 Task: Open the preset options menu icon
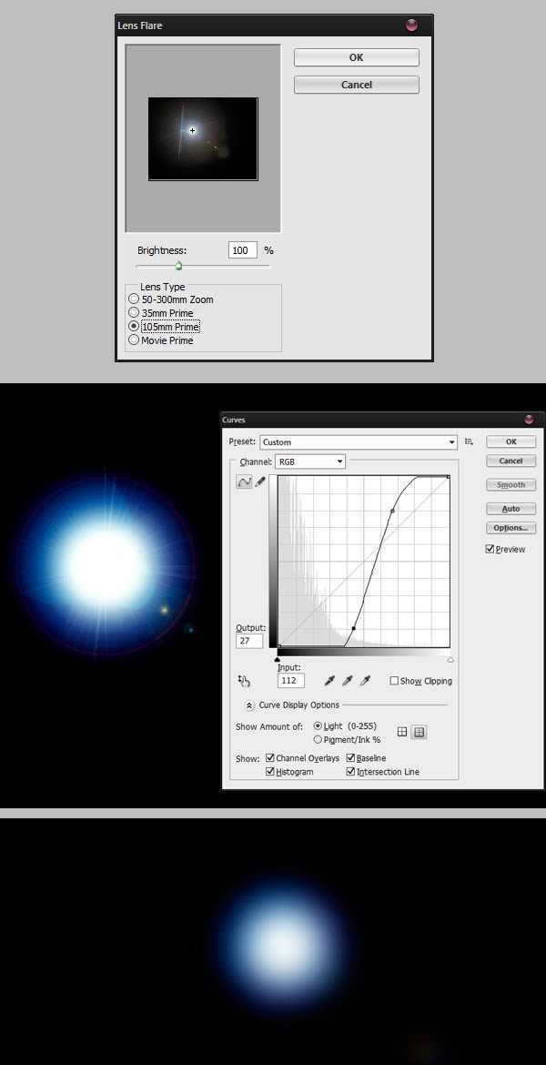coord(469,442)
